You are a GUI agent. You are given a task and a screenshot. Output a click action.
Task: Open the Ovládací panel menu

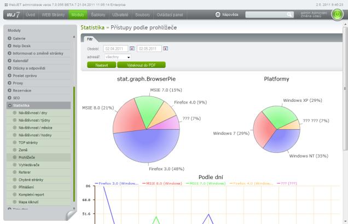(170, 15)
